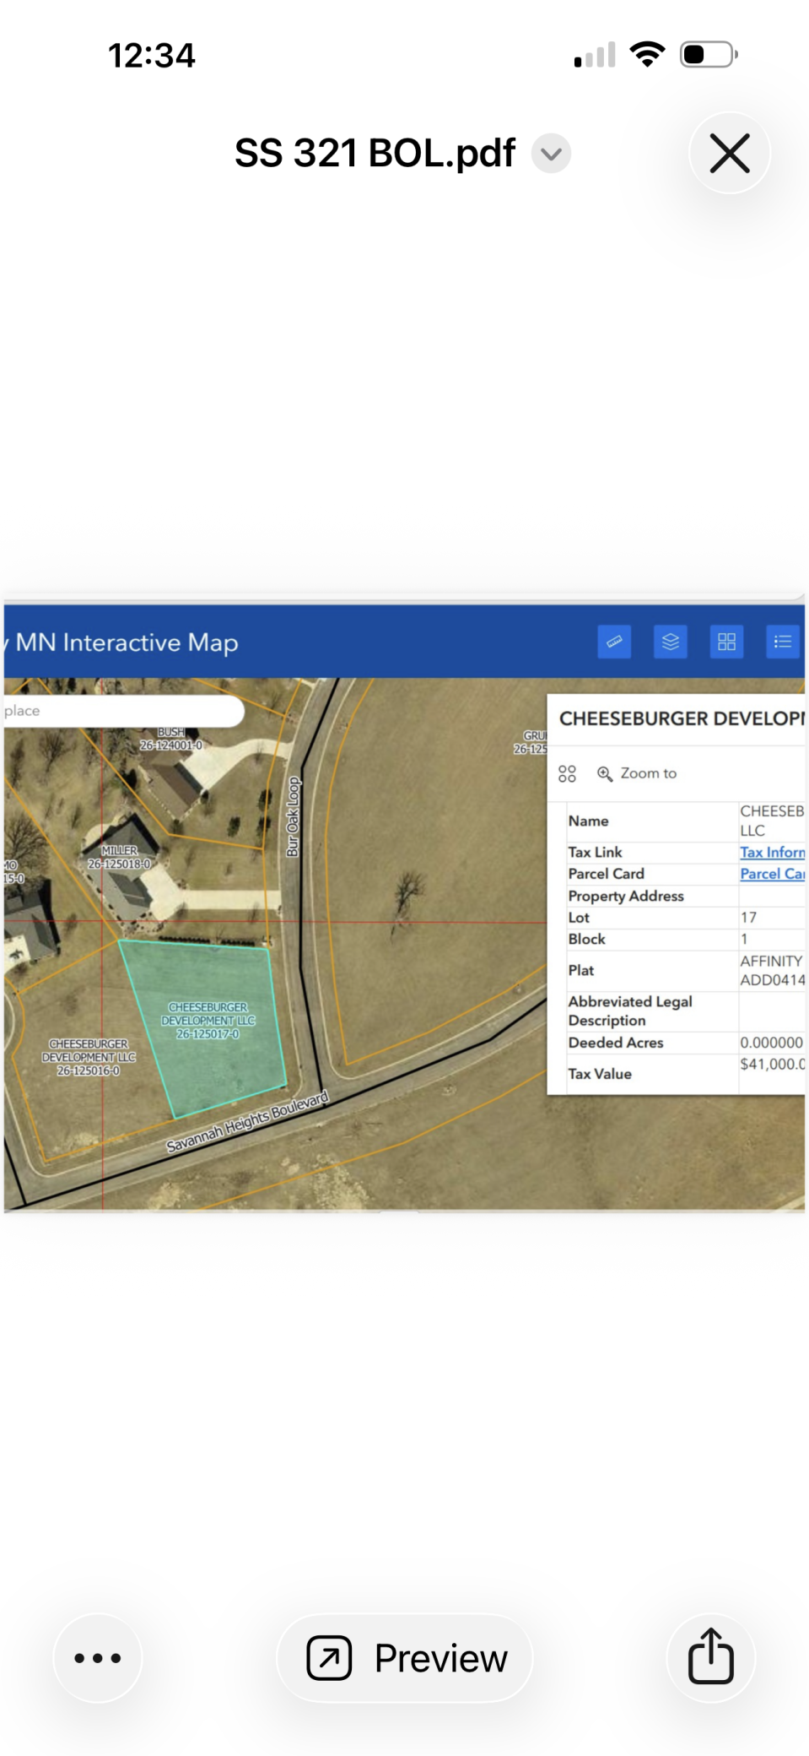
Task: Open the four-squares basemap gallery icon
Action: (726, 642)
